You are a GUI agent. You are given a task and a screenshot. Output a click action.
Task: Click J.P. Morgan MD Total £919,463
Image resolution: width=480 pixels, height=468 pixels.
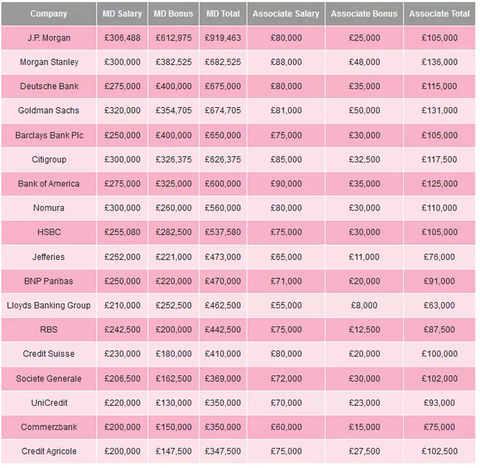(x=223, y=38)
